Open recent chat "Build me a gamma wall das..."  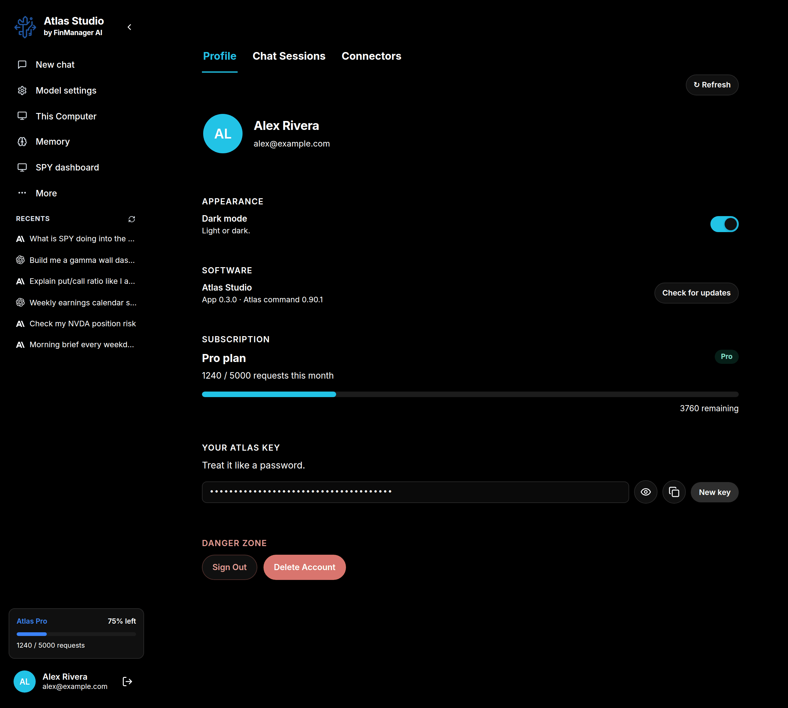(x=76, y=260)
